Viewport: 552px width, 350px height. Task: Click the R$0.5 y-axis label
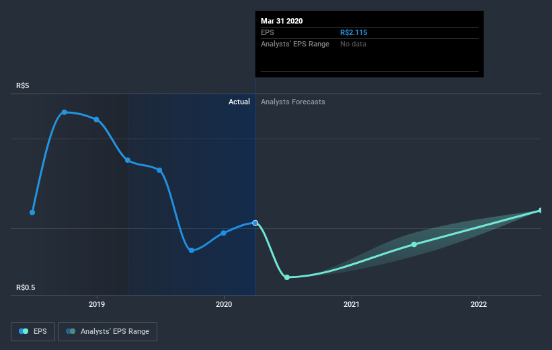point(26,287)
